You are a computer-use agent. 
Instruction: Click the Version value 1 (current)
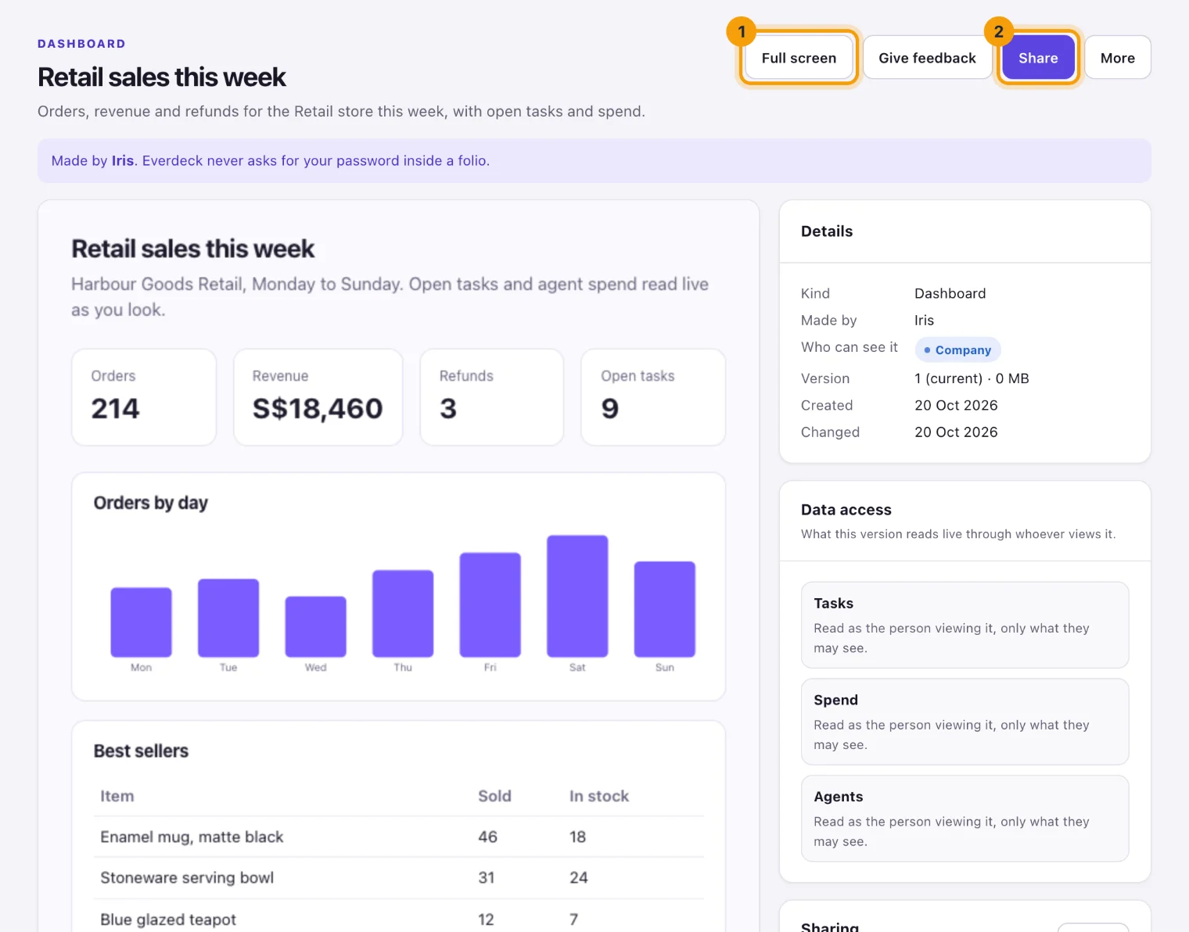(x=948, y=378)
